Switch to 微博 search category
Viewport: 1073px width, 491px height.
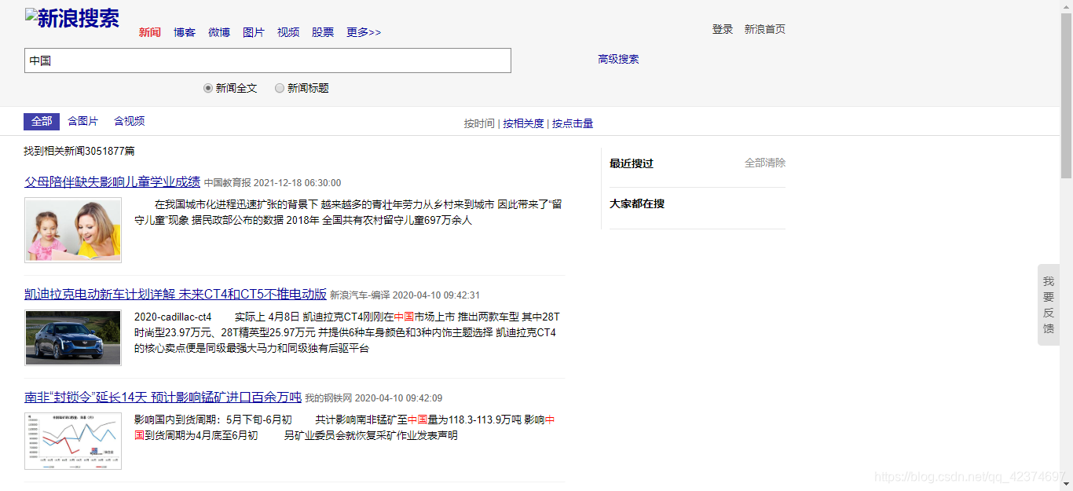[219, 32]
